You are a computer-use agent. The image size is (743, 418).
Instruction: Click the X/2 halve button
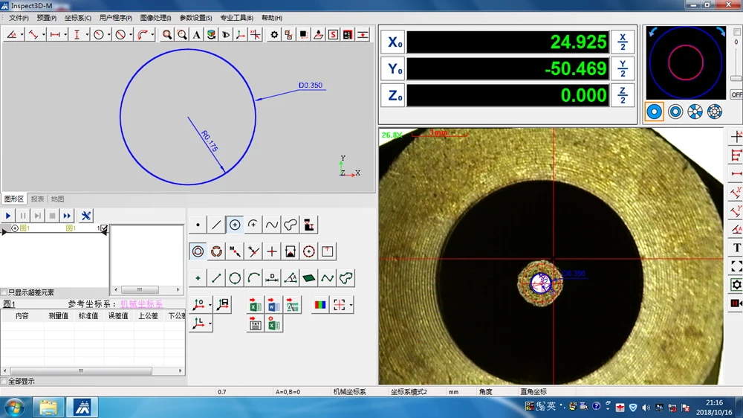[623, 42]
